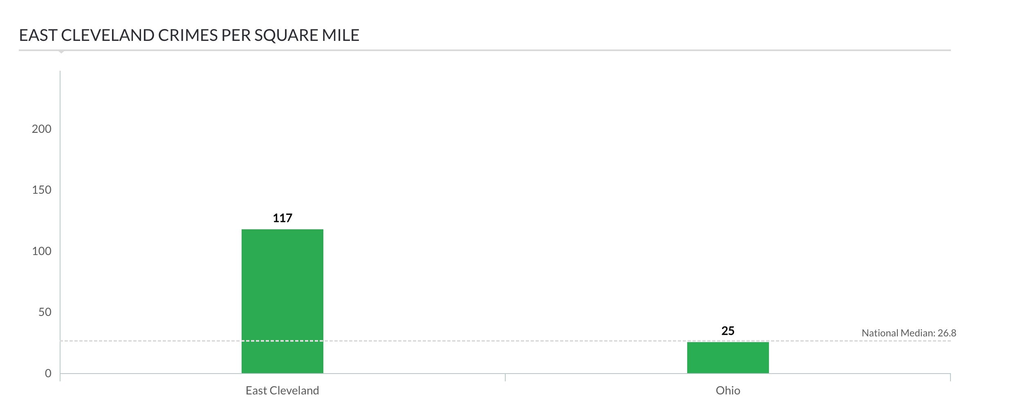Screen dimensions: 1031x412
Task: Click the East Cleveland green bar
Action: (282, 286)
